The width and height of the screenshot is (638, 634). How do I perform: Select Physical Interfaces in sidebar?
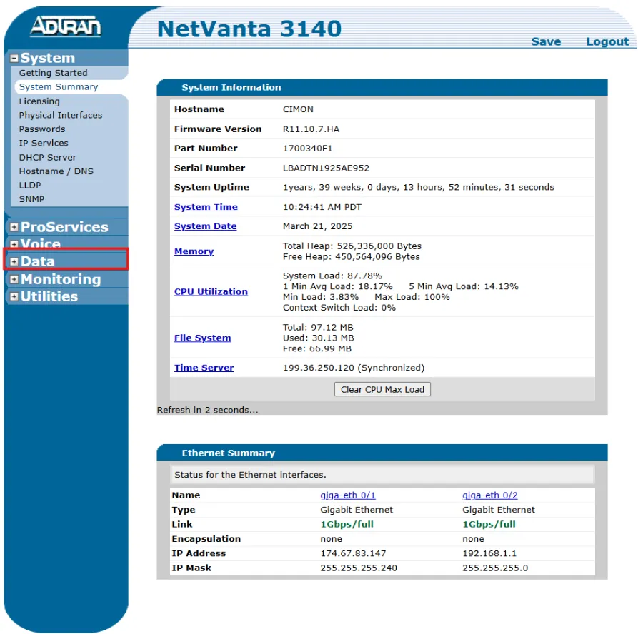tap(60, 115)
